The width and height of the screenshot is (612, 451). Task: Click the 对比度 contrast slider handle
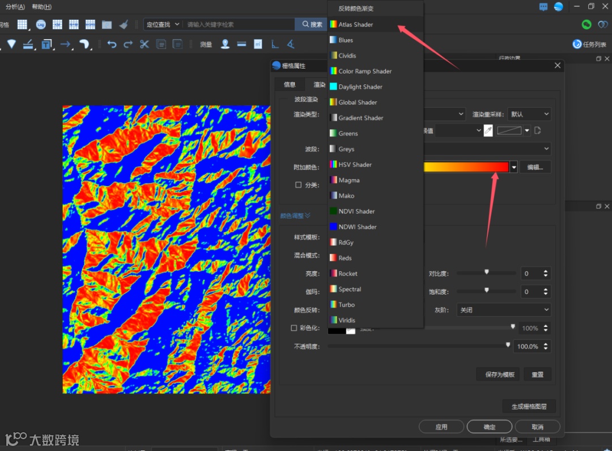point(486,272)
